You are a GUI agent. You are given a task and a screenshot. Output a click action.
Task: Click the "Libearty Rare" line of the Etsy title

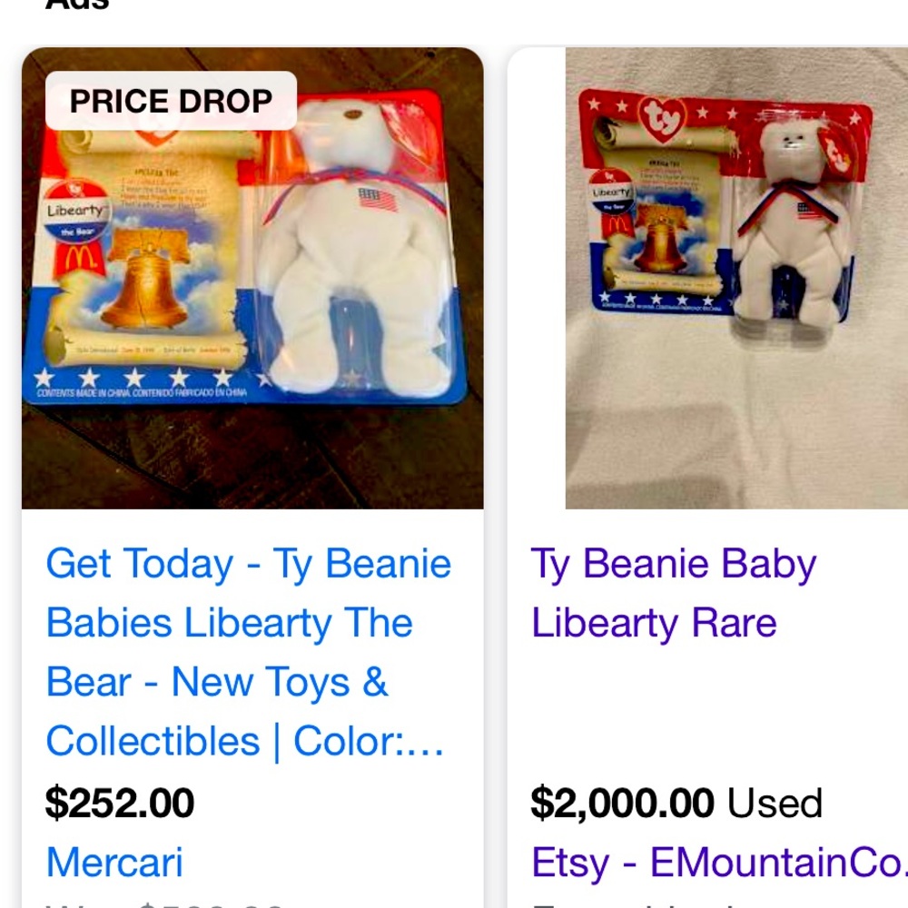point(654,622)
